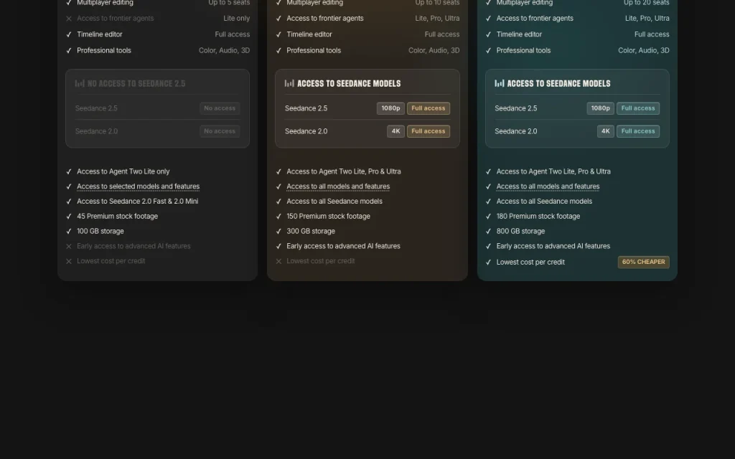Click check mark next to "800 GB storage"
The image size is (735, 459).
tap(488, 232)
